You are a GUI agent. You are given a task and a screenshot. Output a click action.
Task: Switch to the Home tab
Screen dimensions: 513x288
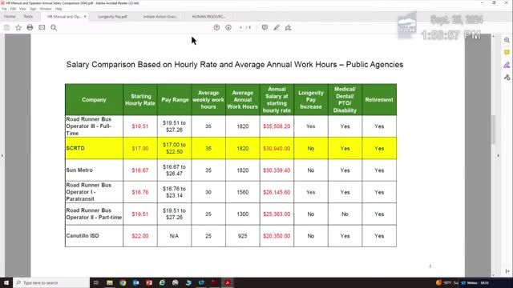10,16
